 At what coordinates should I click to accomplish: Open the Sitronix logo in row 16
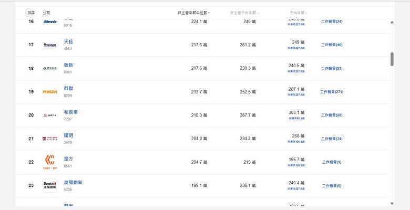point(50,22)
